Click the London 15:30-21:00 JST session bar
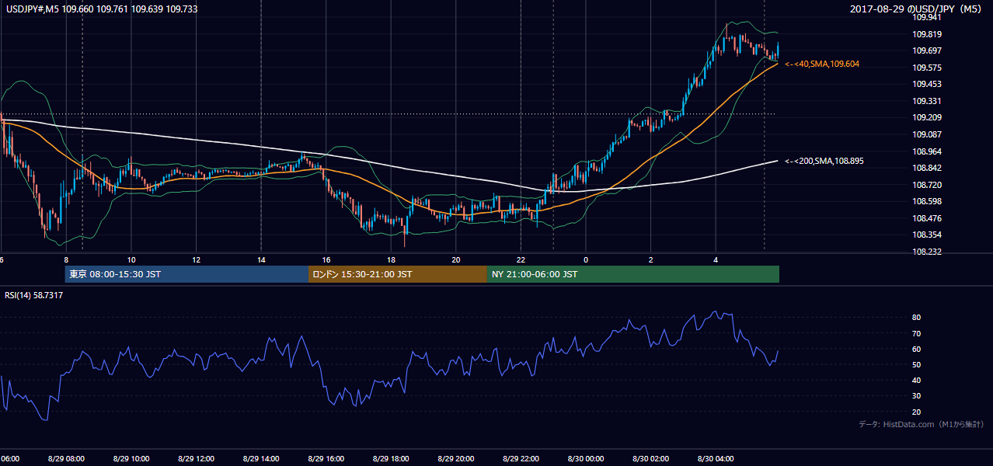This screenshot has height=466, width=993. point(398,274)
